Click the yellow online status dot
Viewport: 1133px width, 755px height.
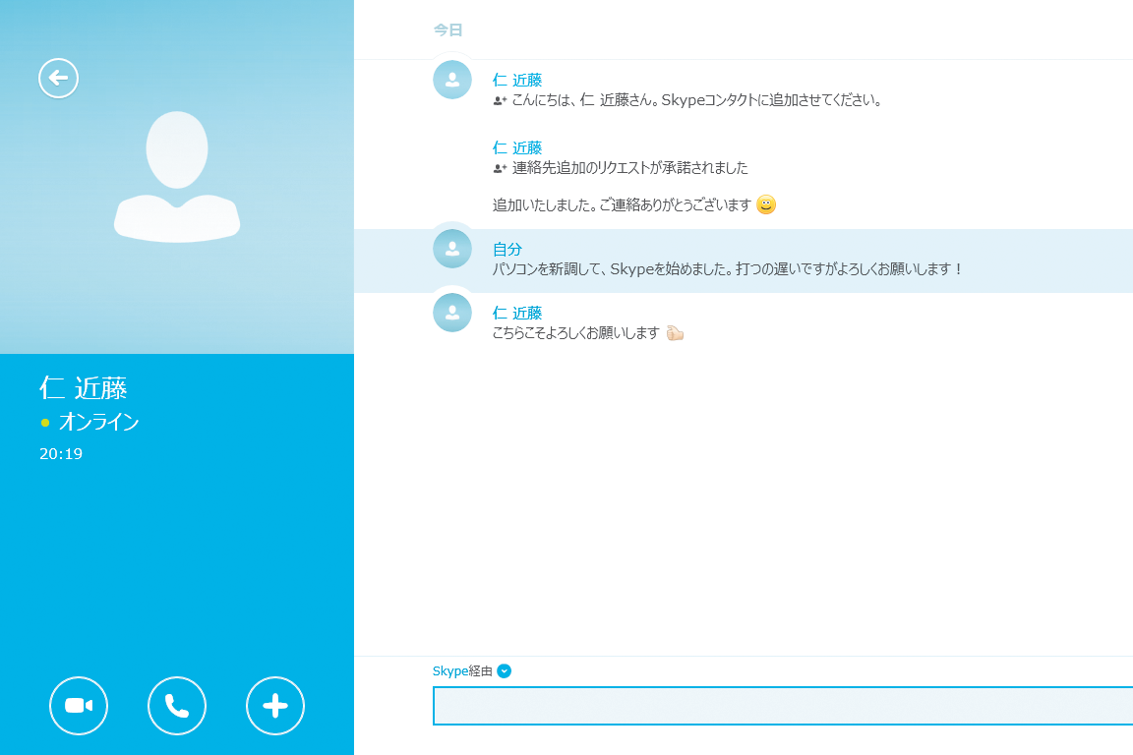[x=45, y=423]
